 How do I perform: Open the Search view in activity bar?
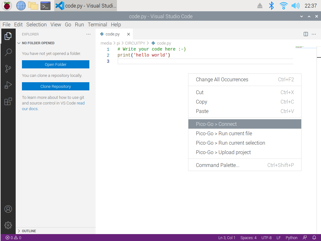coord(8,52)
